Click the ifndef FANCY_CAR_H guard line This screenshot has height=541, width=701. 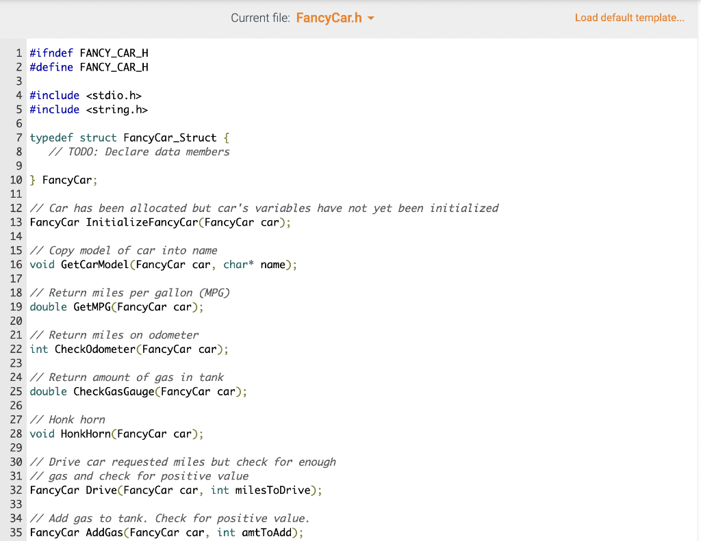[x=89, y=53]
